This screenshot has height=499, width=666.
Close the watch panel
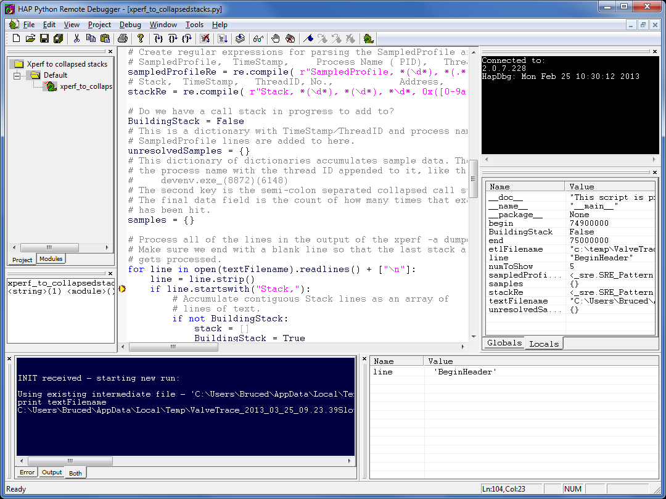point(364,359)
